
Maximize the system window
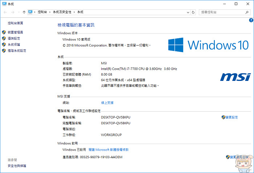[236, 4]
